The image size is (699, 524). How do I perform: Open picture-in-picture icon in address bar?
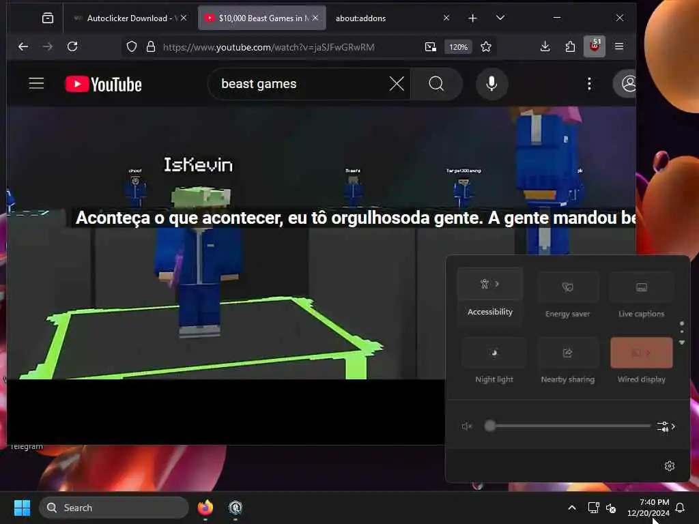point(431,47)
